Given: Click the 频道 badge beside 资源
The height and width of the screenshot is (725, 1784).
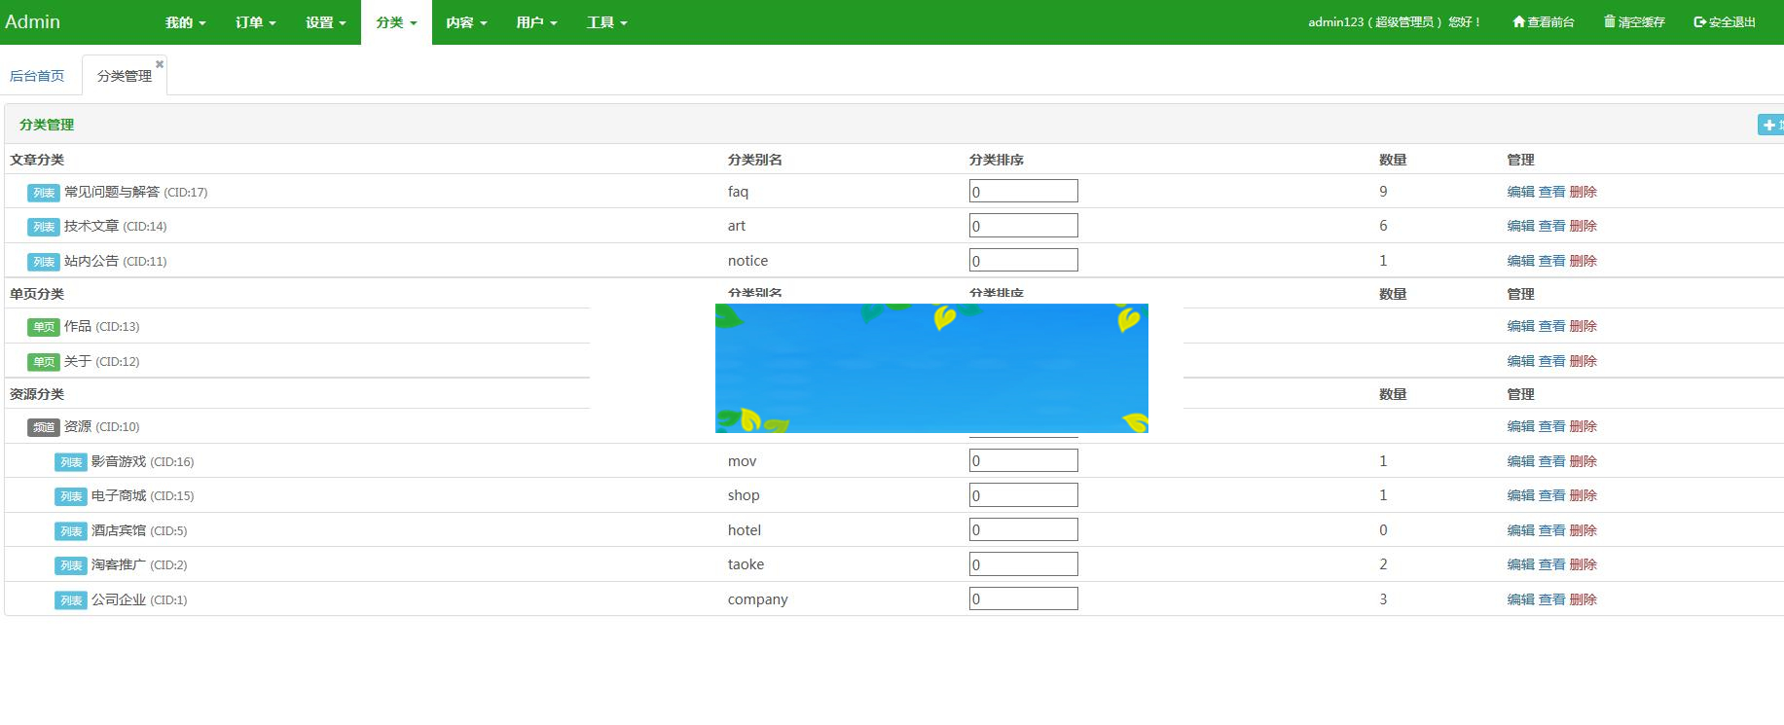Looking at the screenshot, I should [x=44, y=427].
